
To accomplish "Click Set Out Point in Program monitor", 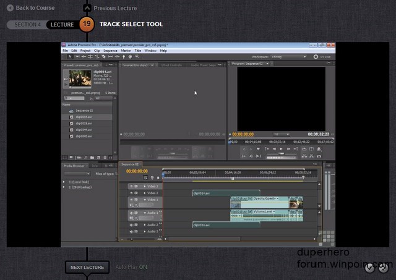I will click(251, 149).
